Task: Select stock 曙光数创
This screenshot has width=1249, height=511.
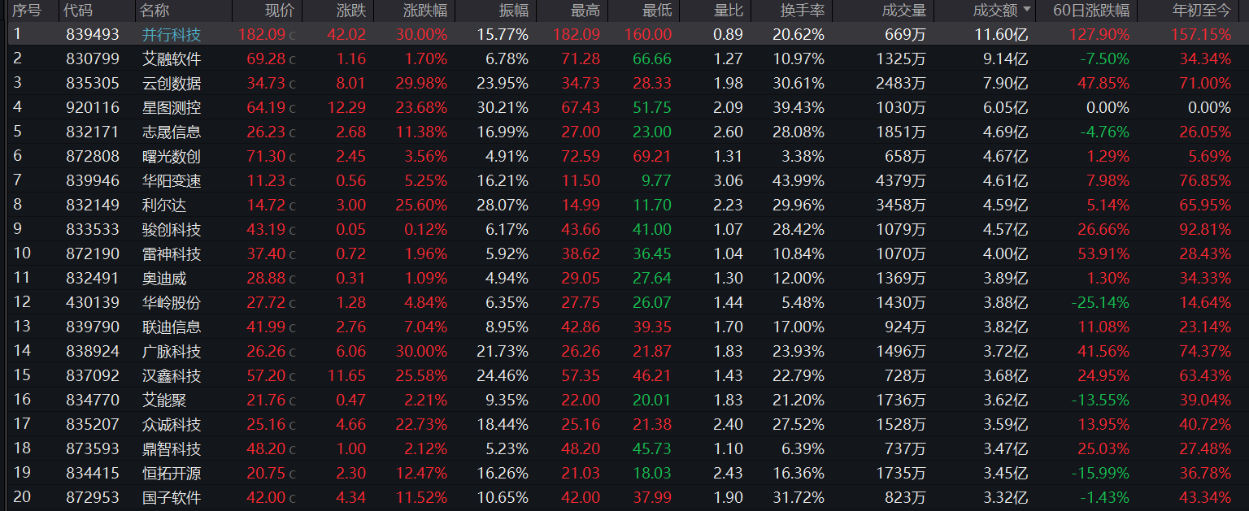Action: [x=172, y=156]
